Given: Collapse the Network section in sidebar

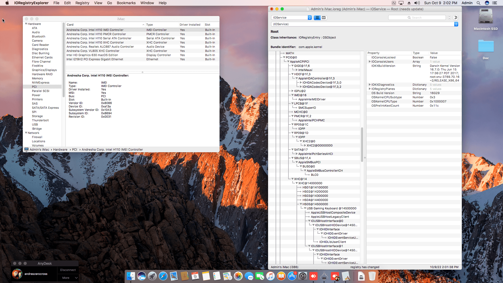Looking at the screenshot, I should [x=26, y=133].
